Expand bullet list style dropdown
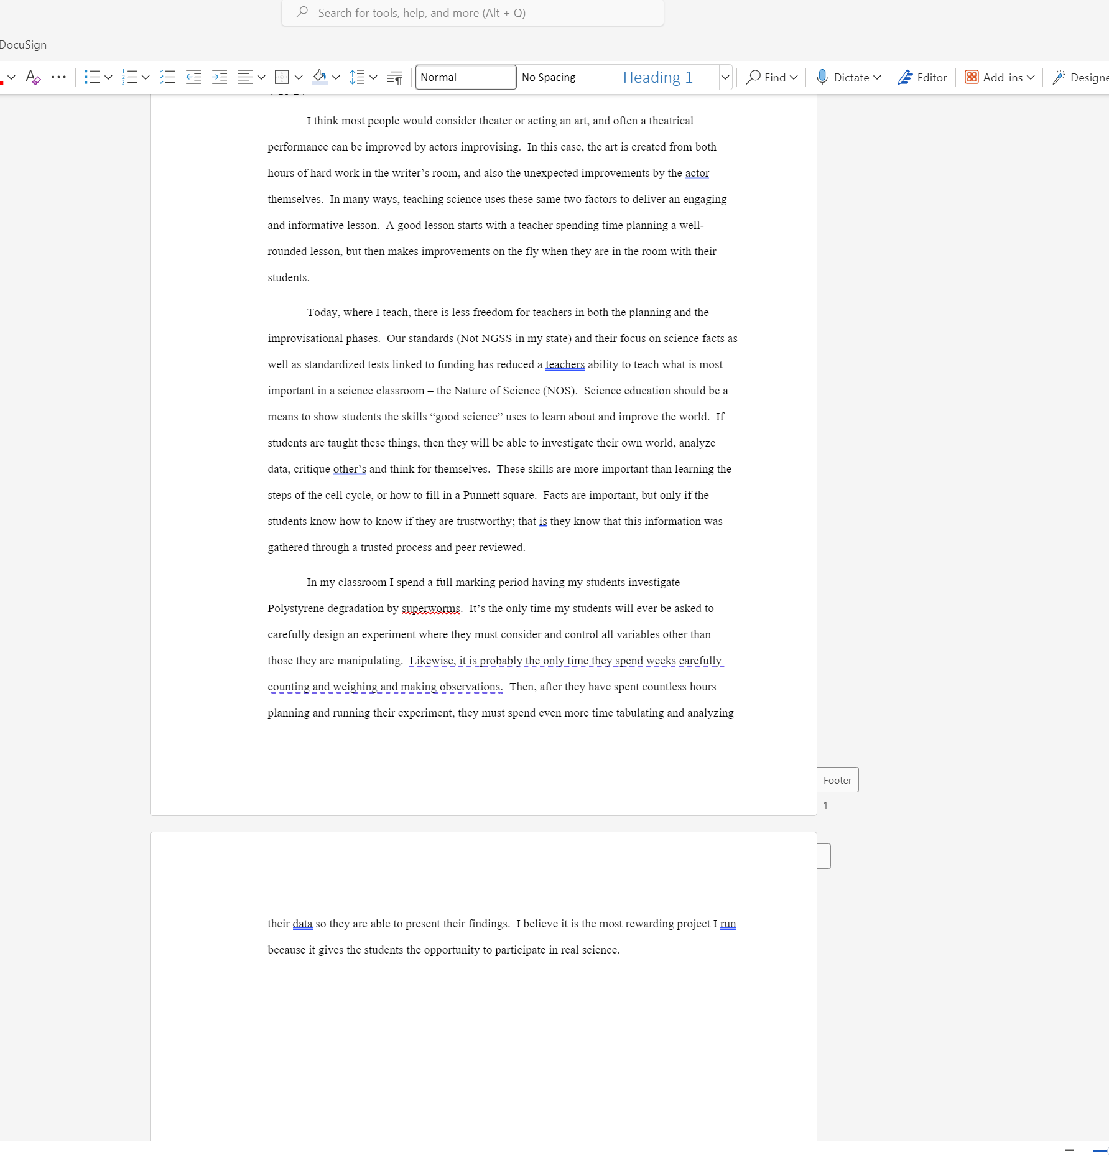 (x=108, y=77)
